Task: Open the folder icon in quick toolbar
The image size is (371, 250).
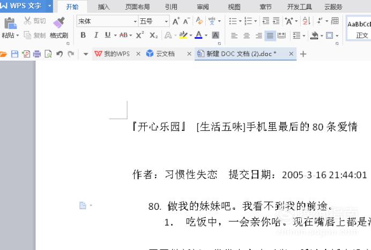Action: pyautogui.click(x=3, y=54)
